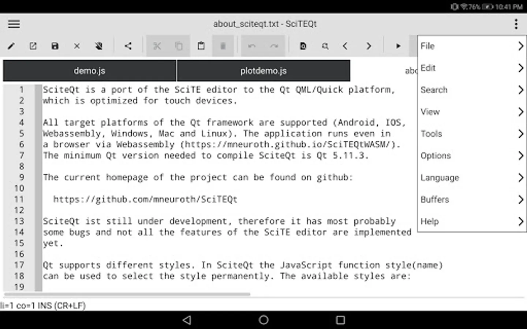This screenshot has width=527, height=329.
Task: Open the Search menu entry
Action: pyautogui.click(x=472, y=90)
